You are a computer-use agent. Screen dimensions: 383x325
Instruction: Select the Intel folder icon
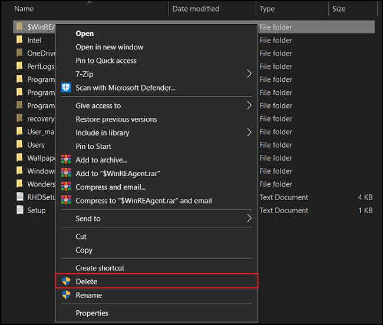19,40
